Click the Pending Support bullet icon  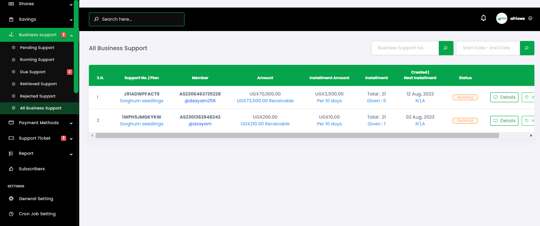pos(14,47)
